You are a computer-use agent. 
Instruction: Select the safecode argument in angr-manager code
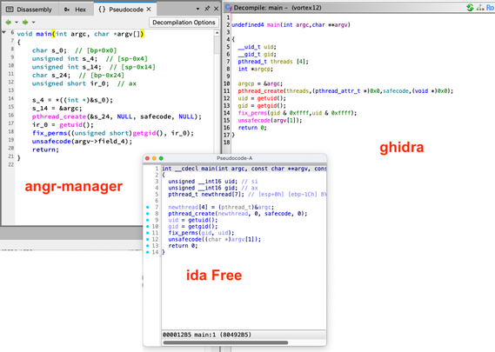click(x=156, y=116)
